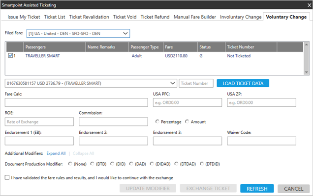The image size is (313, 196).
Task: Select the Amount commission radio button
Action: point(187,122)
